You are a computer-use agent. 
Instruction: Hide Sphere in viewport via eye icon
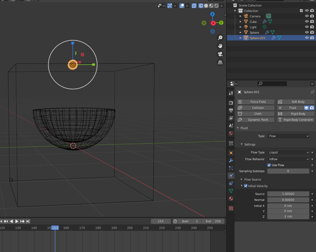point(307,33)
